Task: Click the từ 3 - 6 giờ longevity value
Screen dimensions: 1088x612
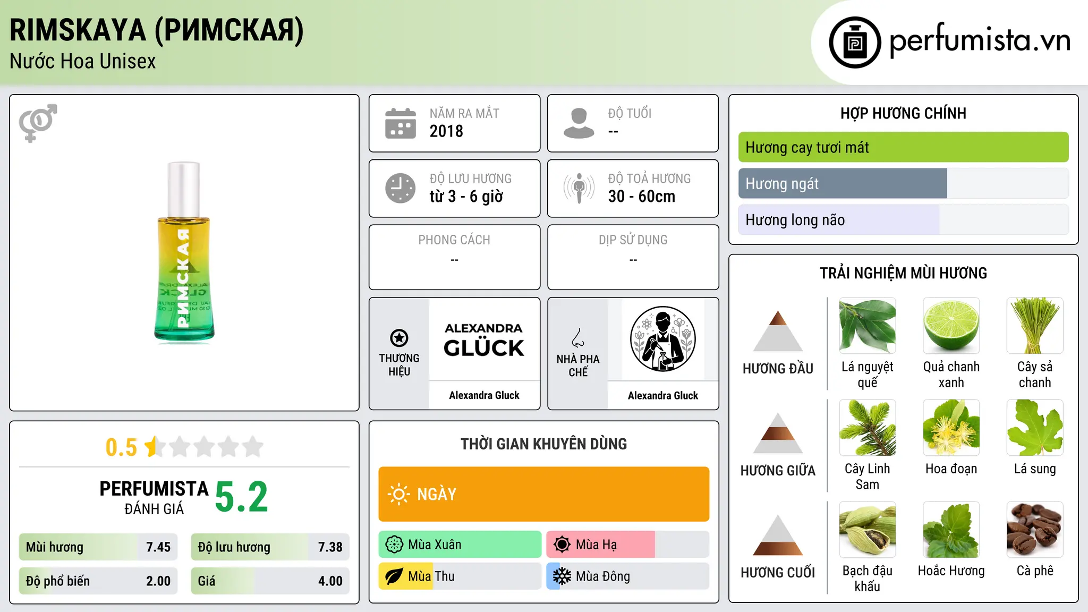Action: (466, 197)
